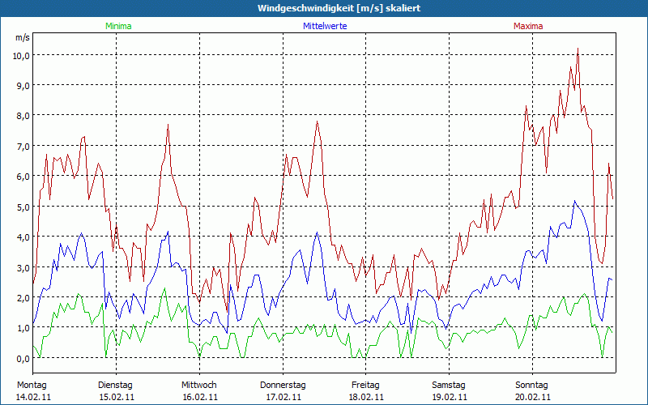Click the '17.02.11' date label

[x=283, y=397]
